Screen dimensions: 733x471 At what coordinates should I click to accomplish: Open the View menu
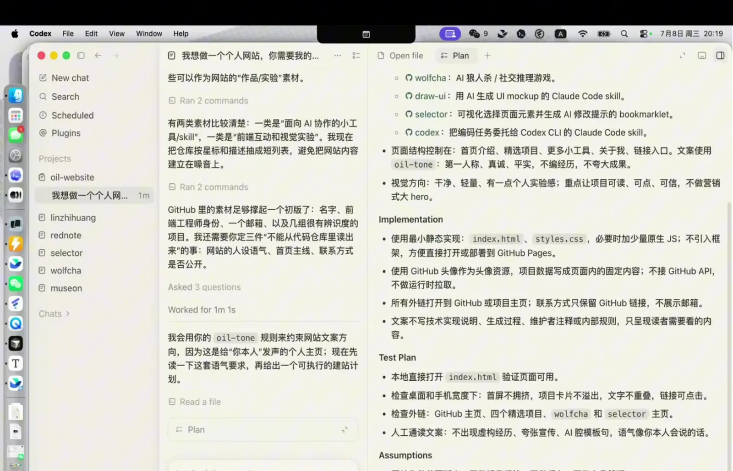pyautogui.click(x=117, y=33)
